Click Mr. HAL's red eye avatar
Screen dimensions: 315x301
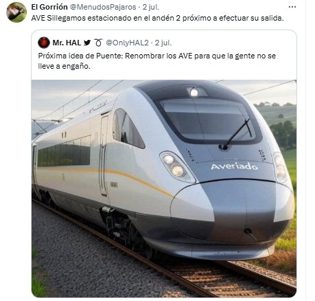(44, 43)
